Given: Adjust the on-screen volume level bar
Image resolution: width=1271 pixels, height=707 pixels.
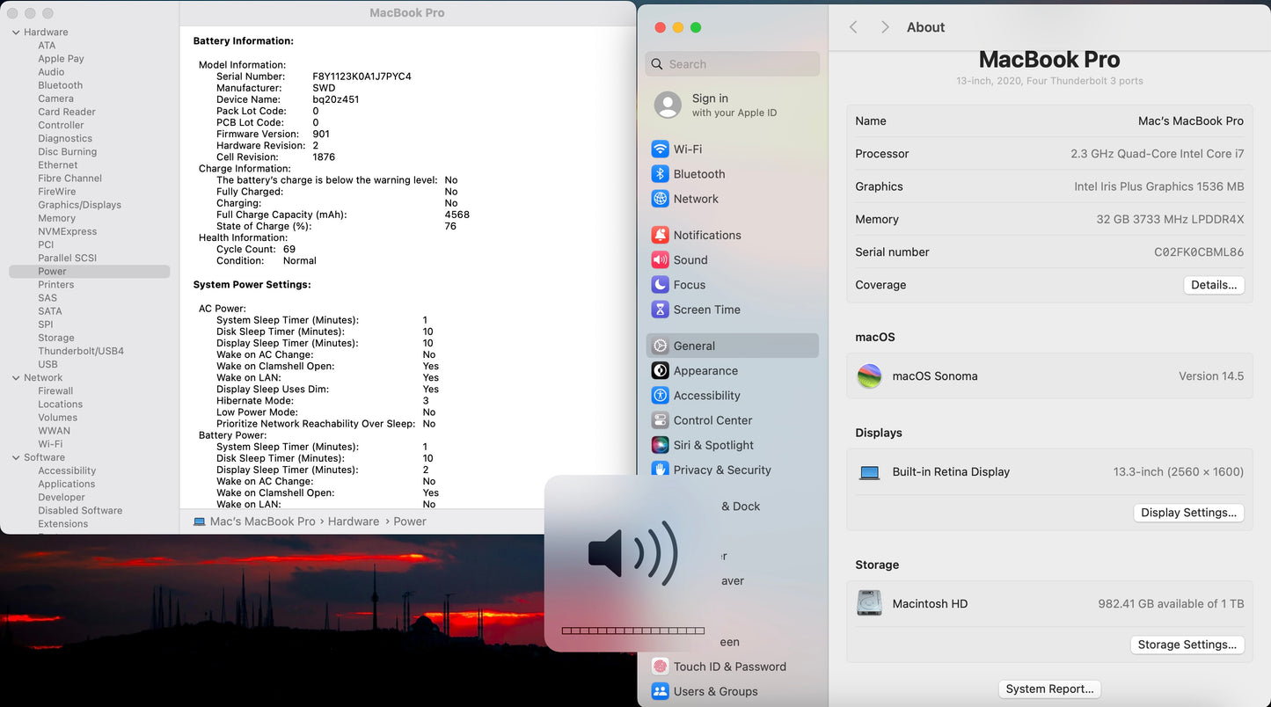Looking at the screenshot, I should pos(632,630).
